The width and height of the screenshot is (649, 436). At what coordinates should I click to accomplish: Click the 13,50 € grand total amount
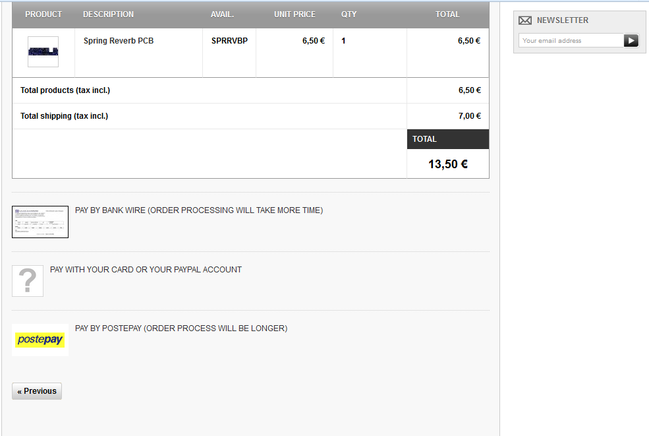tap(448, 164)
